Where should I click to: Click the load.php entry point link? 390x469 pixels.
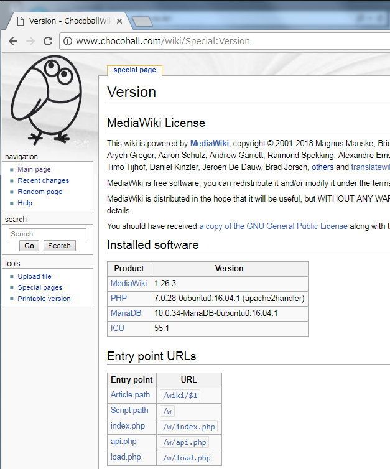pyautogui.click(x=126, y=457)
